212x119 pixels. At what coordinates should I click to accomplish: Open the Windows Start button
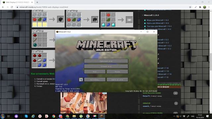(3, 116)
